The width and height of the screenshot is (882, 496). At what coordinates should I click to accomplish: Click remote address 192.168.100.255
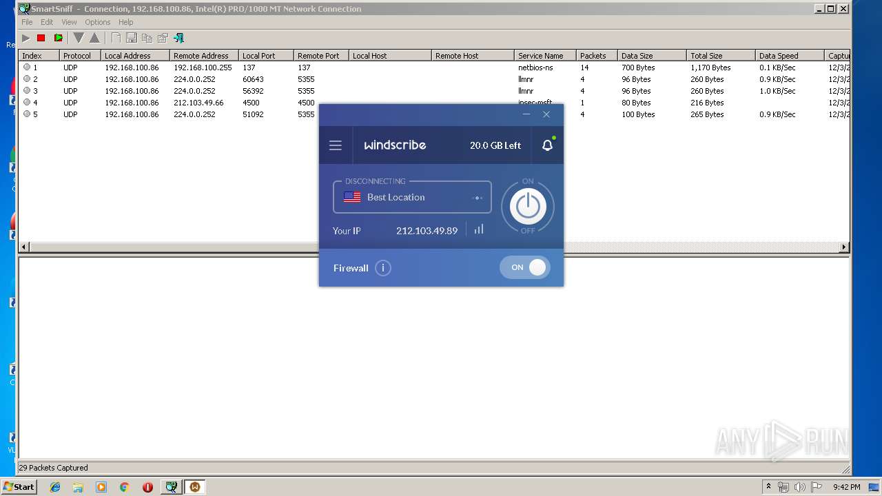coord(203,68)
